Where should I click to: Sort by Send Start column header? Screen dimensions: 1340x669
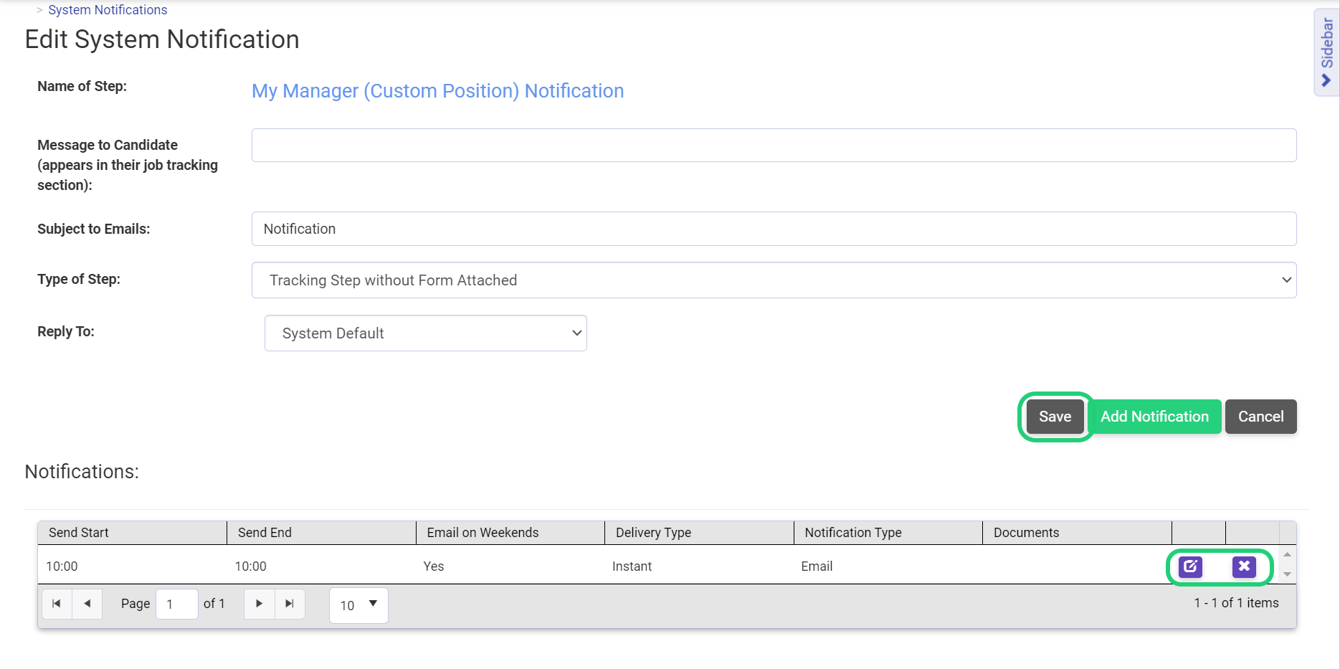point(132,533)
